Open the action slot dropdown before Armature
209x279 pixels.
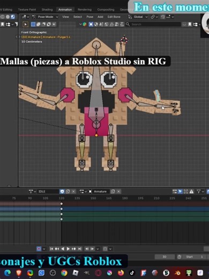coord(83,192)
